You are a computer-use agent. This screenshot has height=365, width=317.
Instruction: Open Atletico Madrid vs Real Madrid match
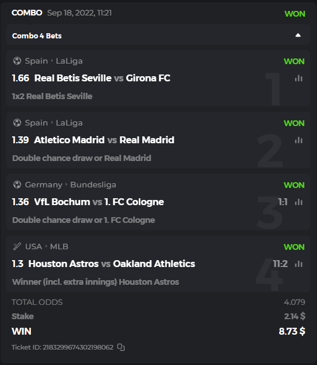tap(104, 140)
